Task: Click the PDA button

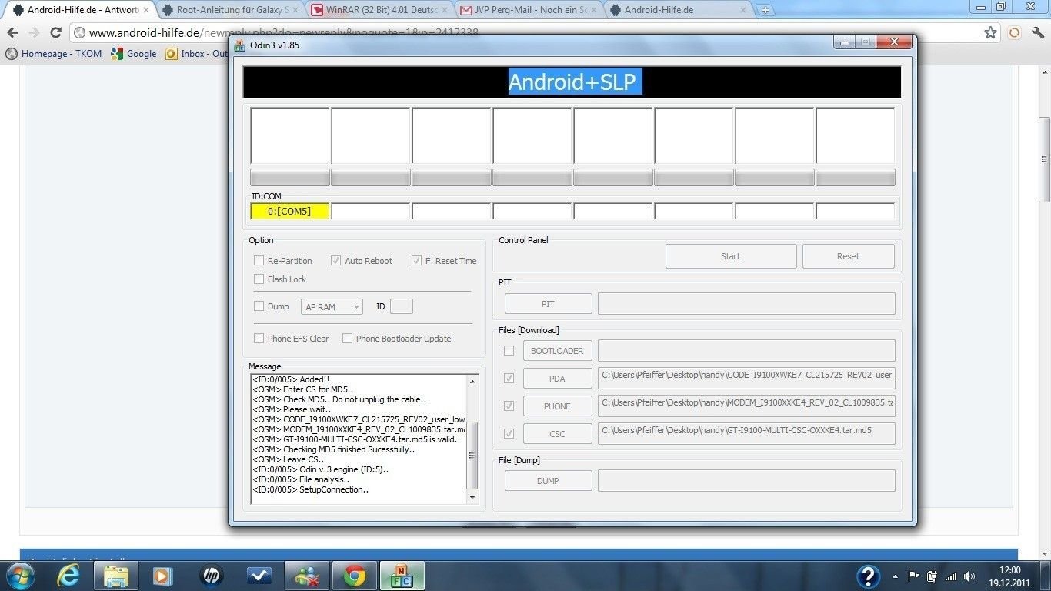Action: pos(558,379)
